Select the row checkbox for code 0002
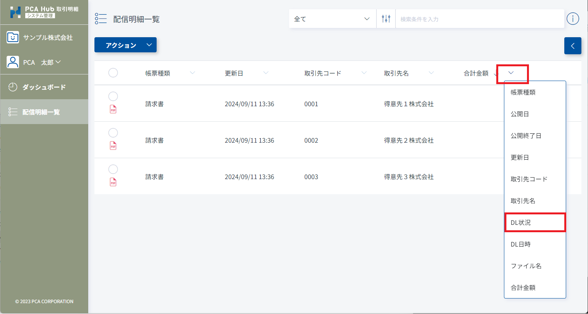The image size is (588, 314). click(113, 133)
